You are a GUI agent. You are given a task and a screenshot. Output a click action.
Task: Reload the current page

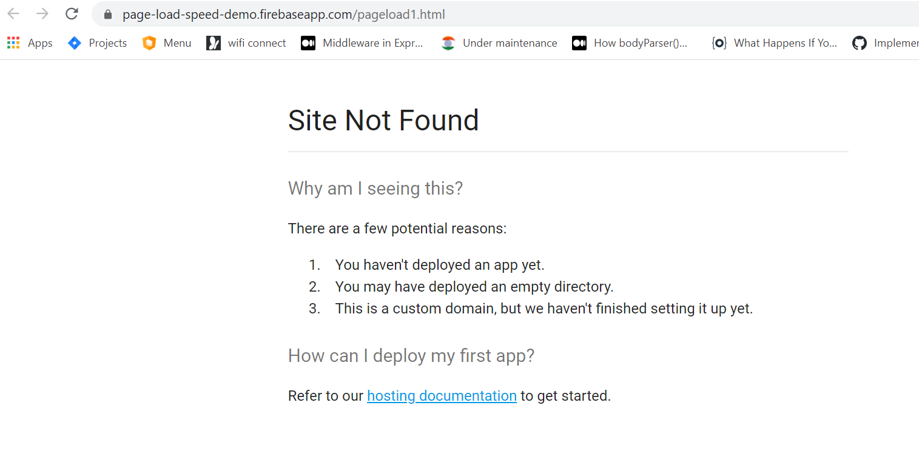point(72,13)
